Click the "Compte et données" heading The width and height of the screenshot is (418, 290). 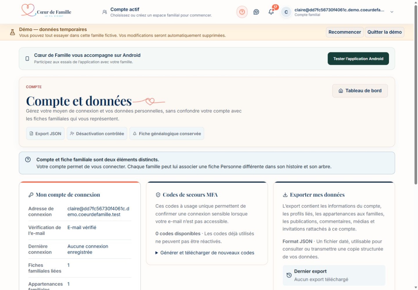coord(79,101)
